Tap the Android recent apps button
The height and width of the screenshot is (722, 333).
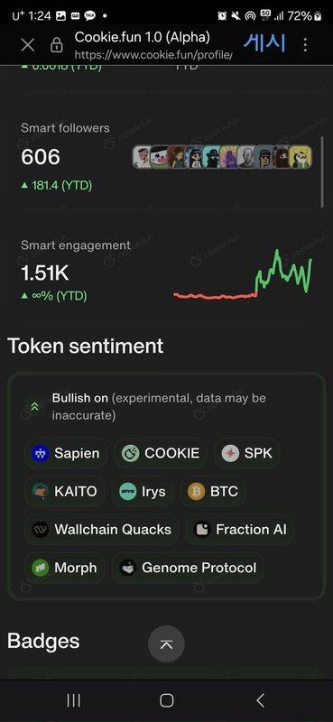tap(74, 700)
